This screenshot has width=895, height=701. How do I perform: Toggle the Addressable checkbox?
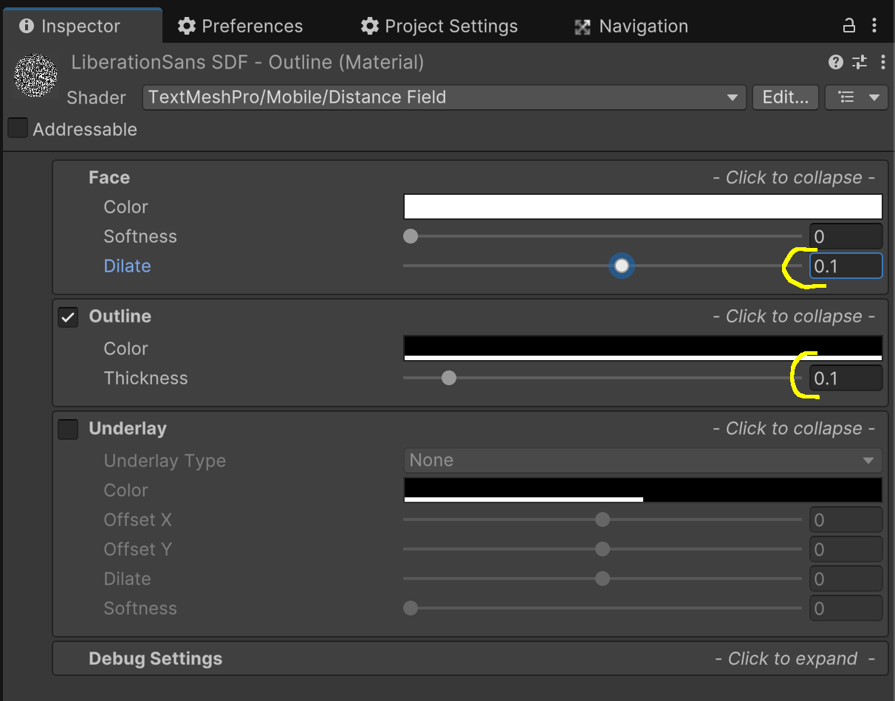[x=18, y=128]
